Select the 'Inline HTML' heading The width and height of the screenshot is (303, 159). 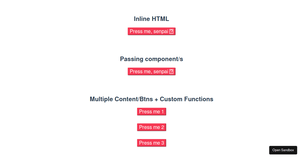pyautogui.click(x=151, y=19)
